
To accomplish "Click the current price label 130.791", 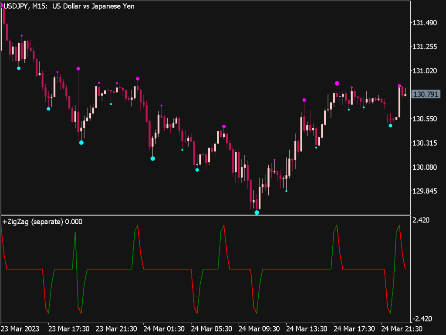I will point(426,94).
